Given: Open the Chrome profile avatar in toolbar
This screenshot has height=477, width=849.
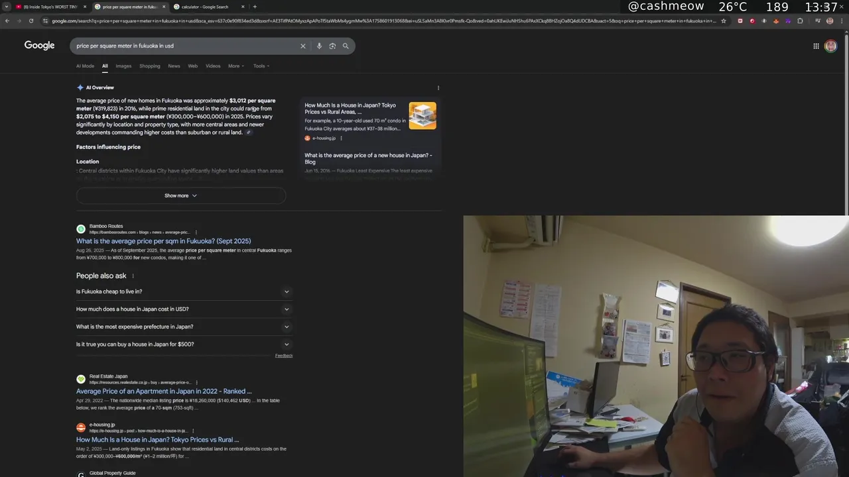Looking at the screenshot, I should tap(829, 21).
